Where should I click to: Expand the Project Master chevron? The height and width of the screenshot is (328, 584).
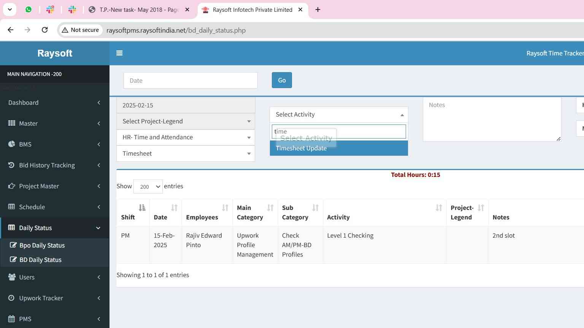pyautogui.click(x=99, y=186)
